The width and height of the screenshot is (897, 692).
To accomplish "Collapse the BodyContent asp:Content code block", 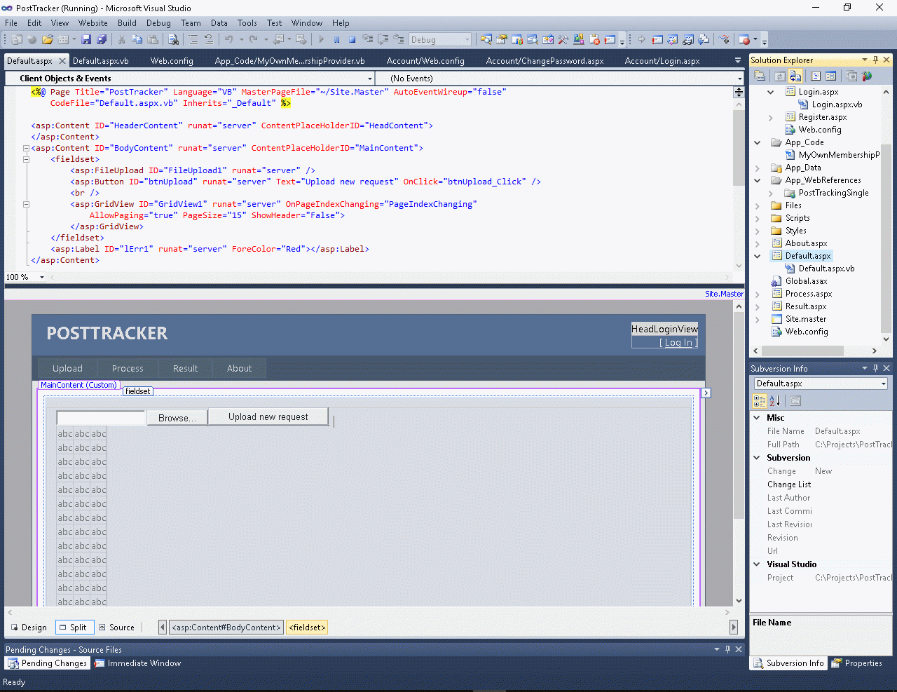I will (26, 148).
